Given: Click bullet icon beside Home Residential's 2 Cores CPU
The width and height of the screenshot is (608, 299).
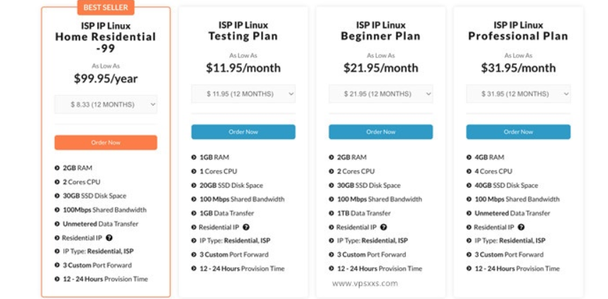Looking at the screenshot, I should click(x=57, y=182).
